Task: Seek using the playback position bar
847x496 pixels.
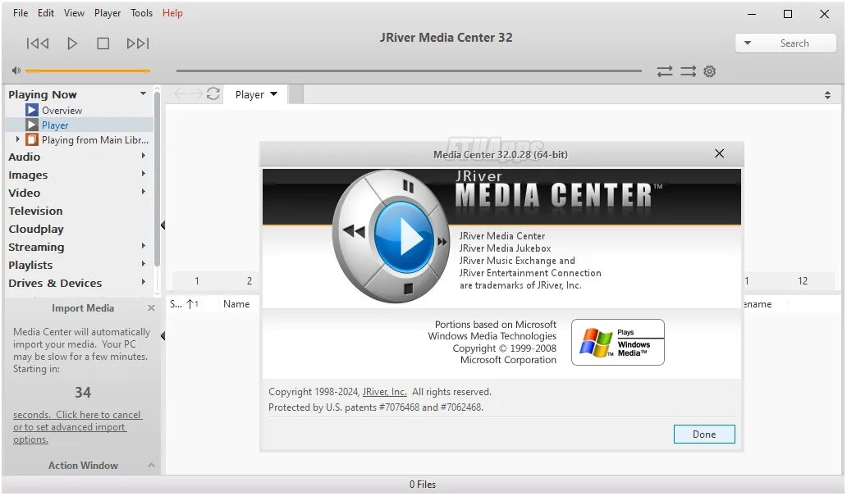Action: (x=409, y=71)
